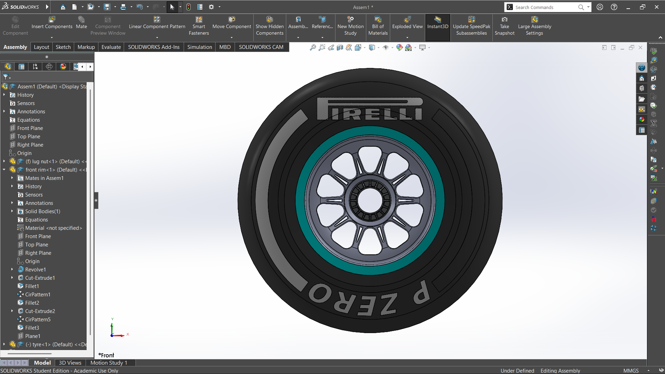Expand the lug nut<1> component

click(x=4, y=161)
